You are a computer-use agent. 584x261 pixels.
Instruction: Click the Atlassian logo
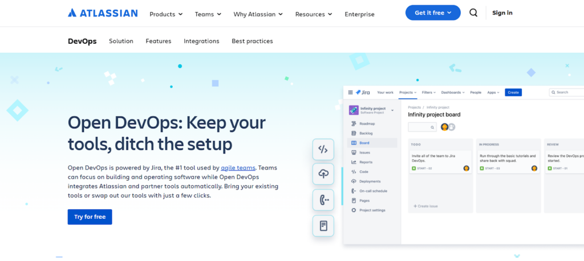coord(103,13)
